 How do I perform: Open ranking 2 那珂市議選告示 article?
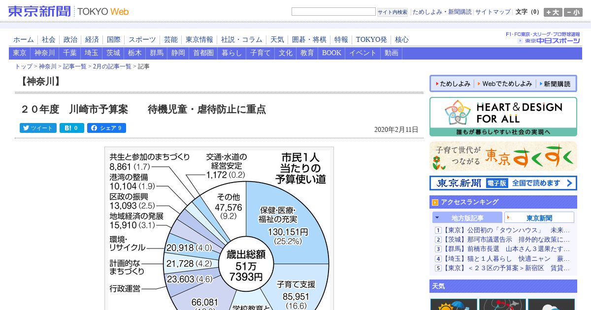pos(506,240)
